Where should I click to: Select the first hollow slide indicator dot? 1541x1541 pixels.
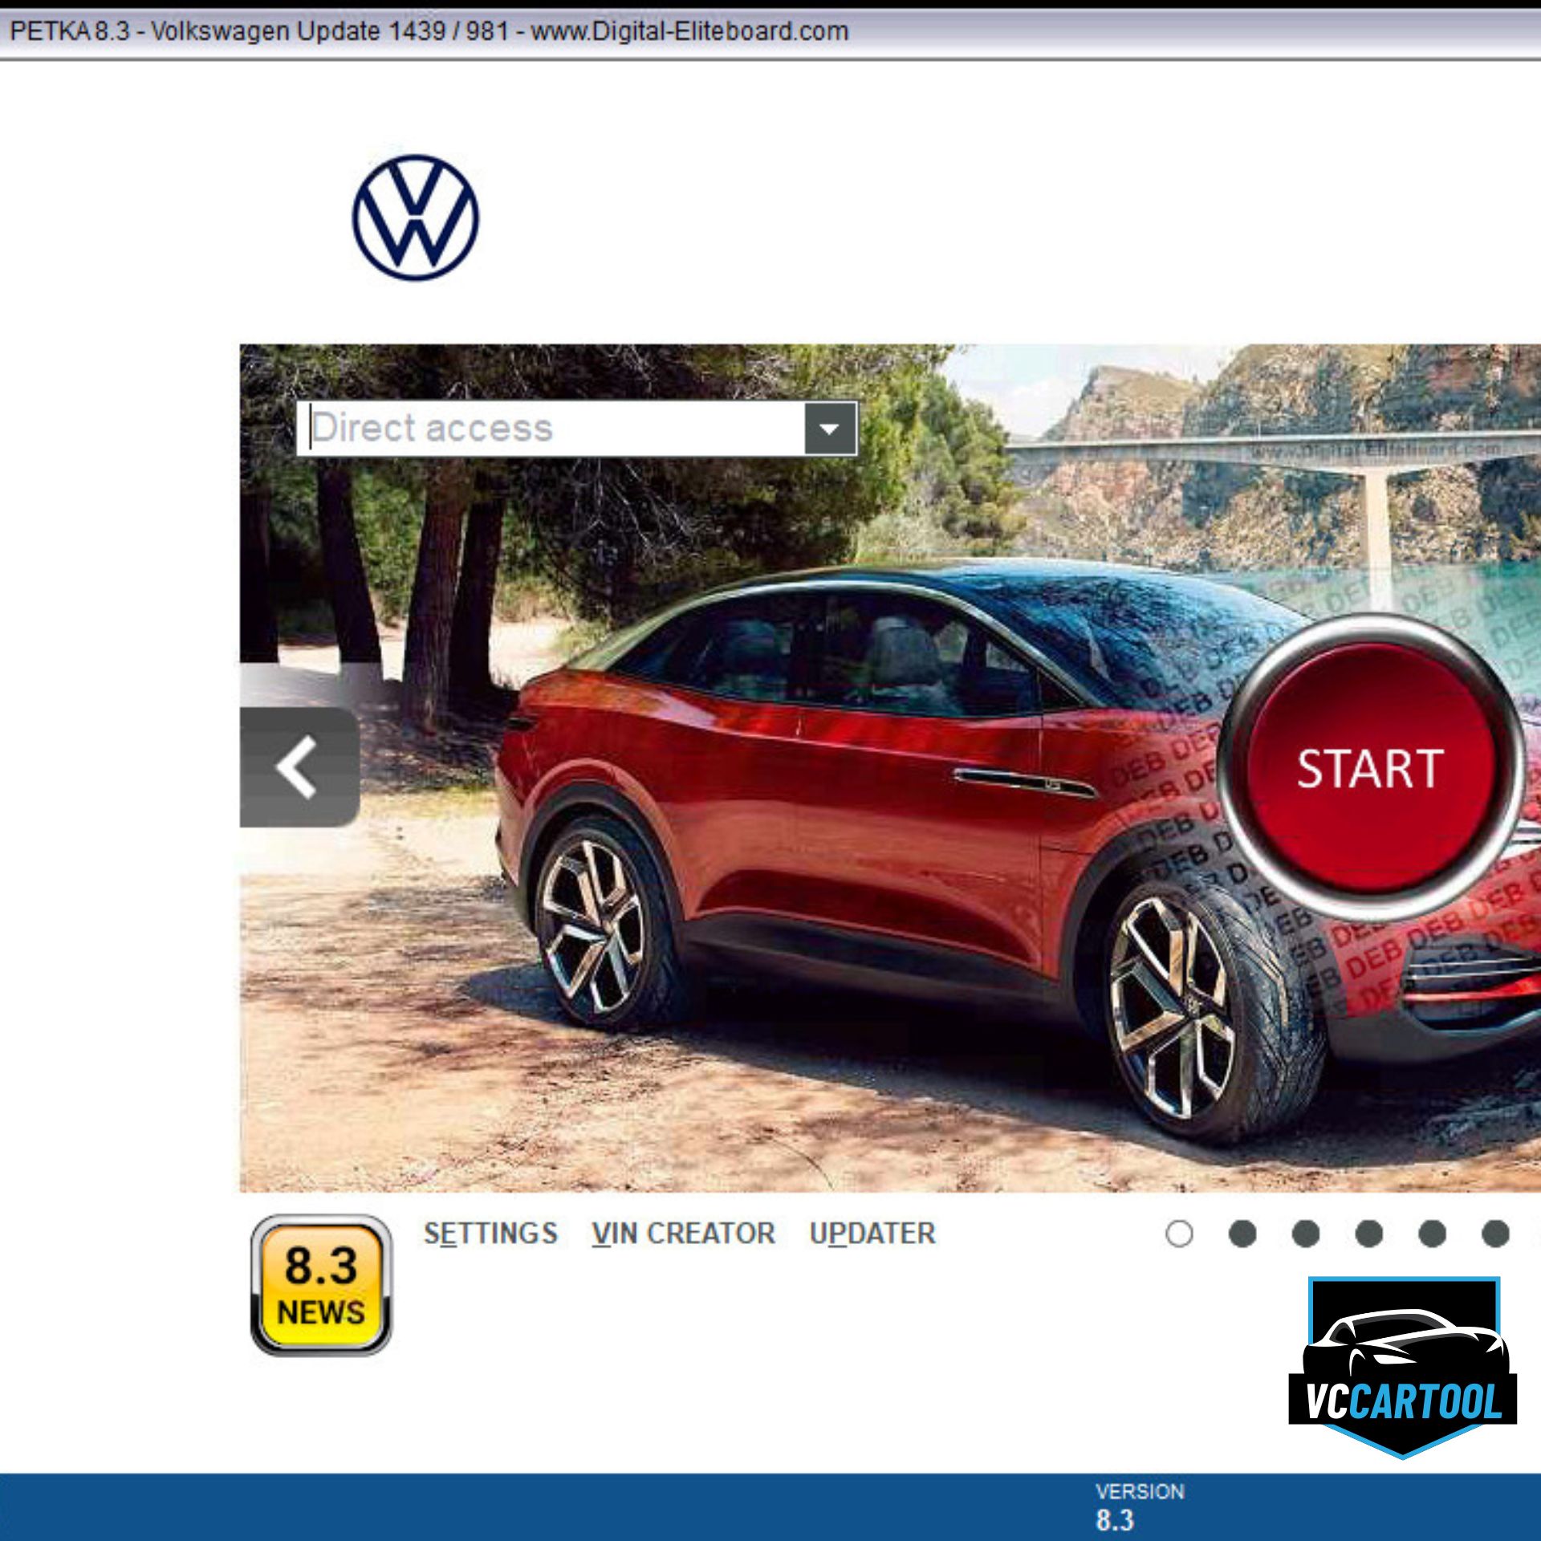click(1179, 1234)
